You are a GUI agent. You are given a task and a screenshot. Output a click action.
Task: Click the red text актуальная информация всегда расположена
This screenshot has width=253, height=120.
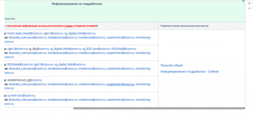(35, 26)
